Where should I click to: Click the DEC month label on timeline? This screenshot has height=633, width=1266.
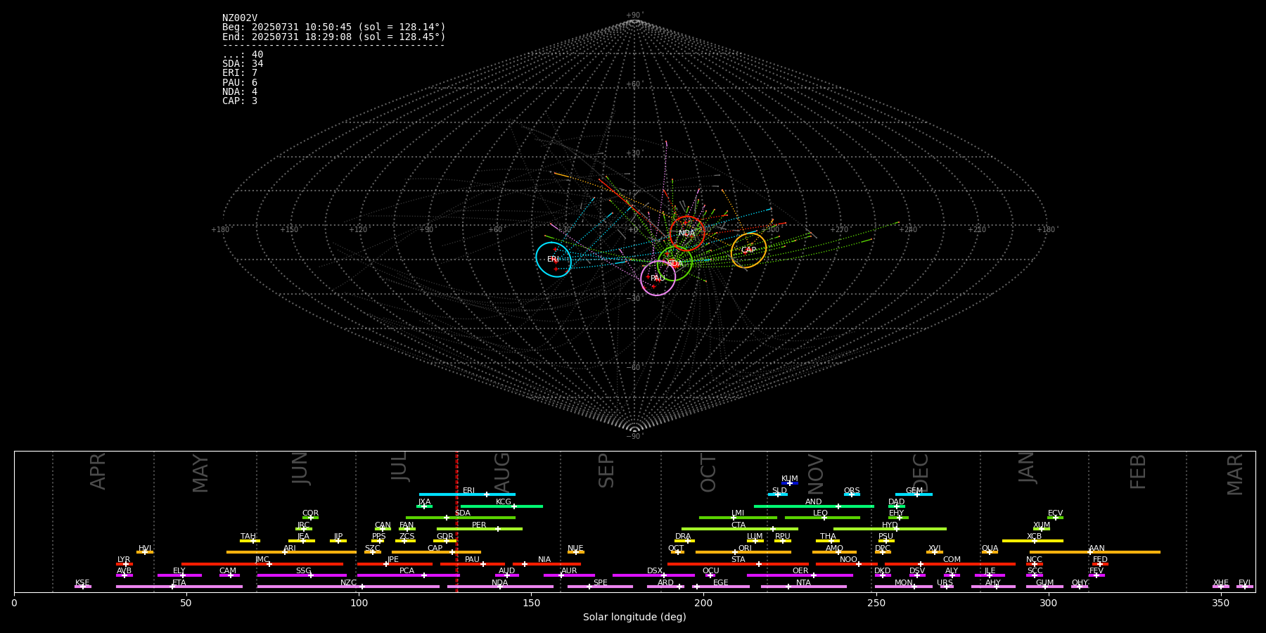click(x=921, y=473)
